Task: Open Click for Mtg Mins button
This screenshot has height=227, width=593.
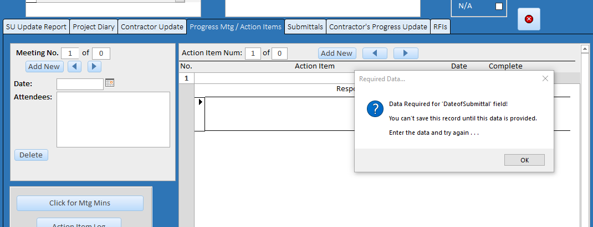Action: [80, 203]
